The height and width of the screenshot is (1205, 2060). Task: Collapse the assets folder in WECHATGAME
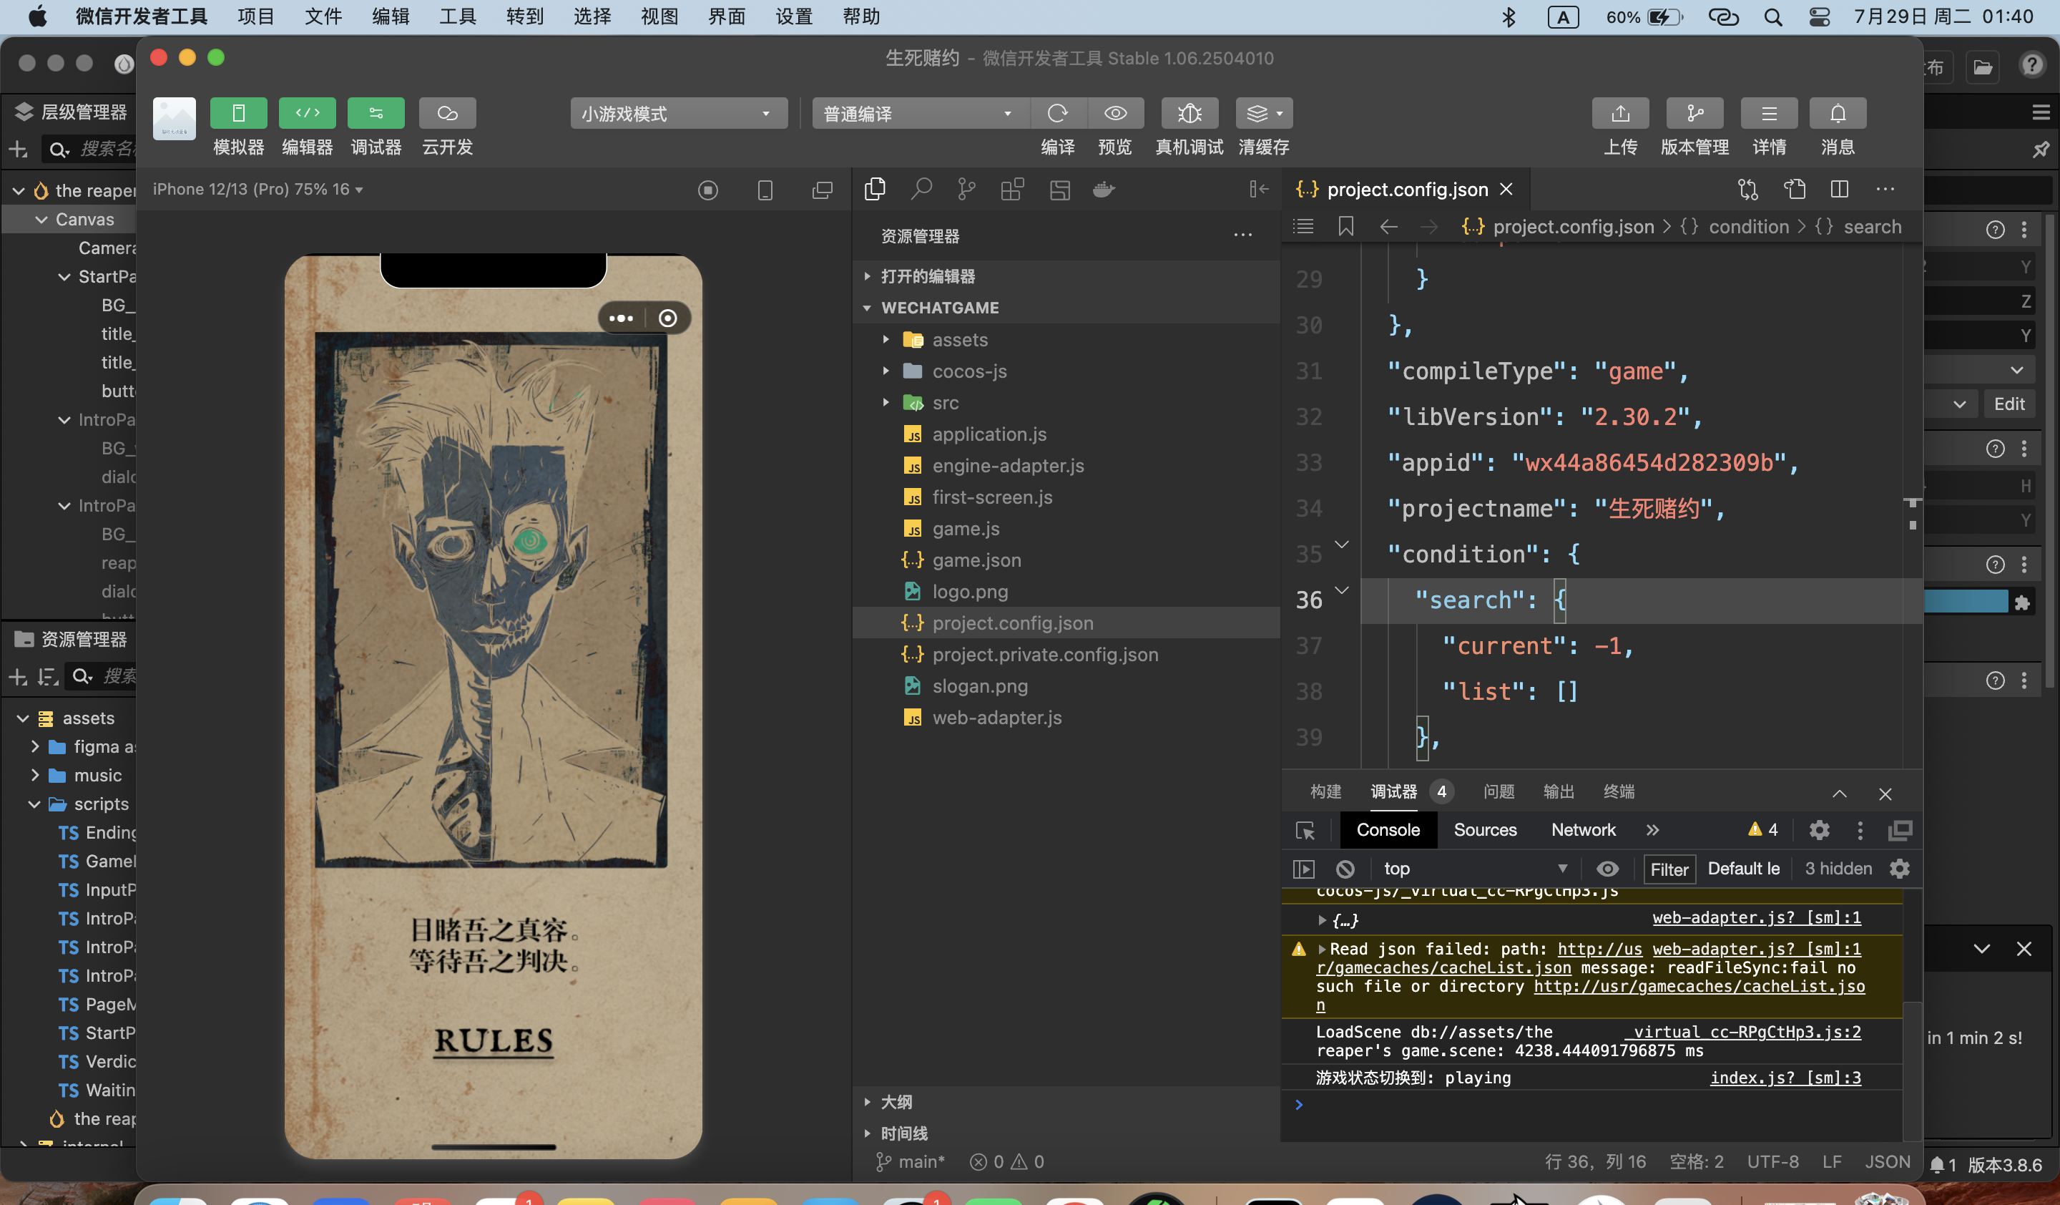pyautogui.click(x=887, y=339)
